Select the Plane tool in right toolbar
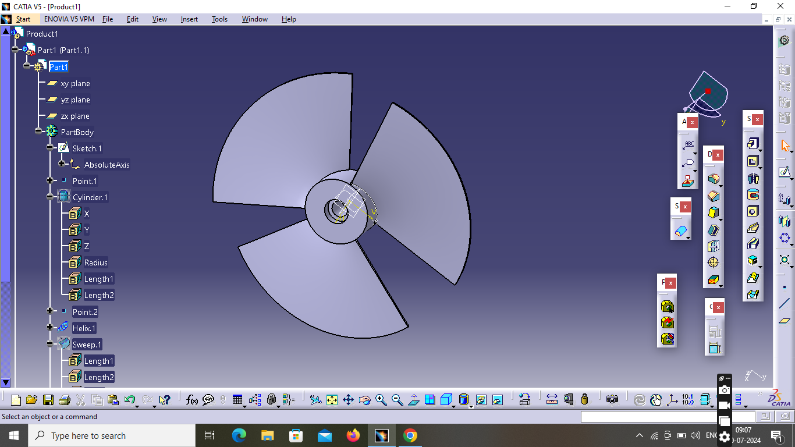The height and width of the screenshot is (447, 795). tap(785, 320)
